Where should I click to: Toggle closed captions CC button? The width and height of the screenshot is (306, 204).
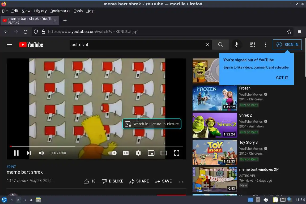coord(125,153)
